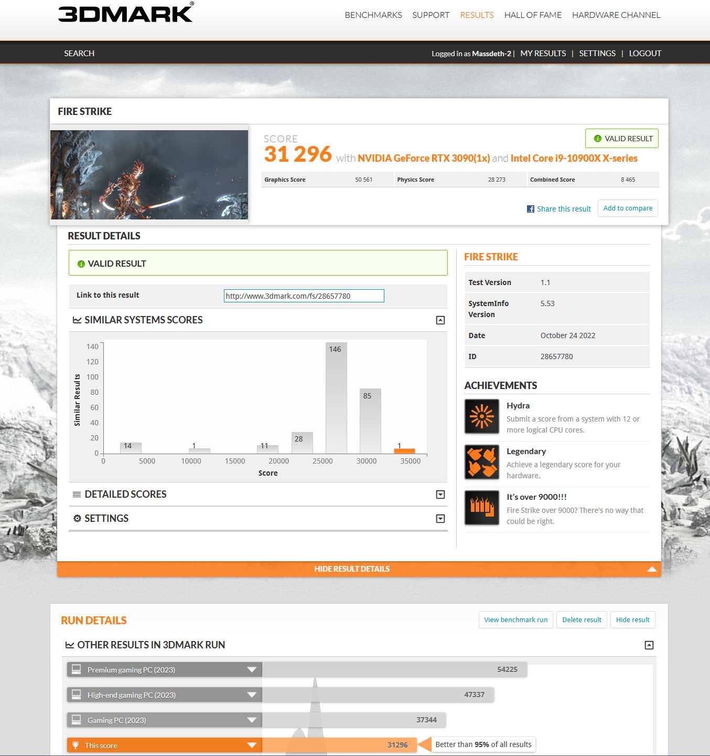Click the Combined Score value 8 465

coord(628,180)
